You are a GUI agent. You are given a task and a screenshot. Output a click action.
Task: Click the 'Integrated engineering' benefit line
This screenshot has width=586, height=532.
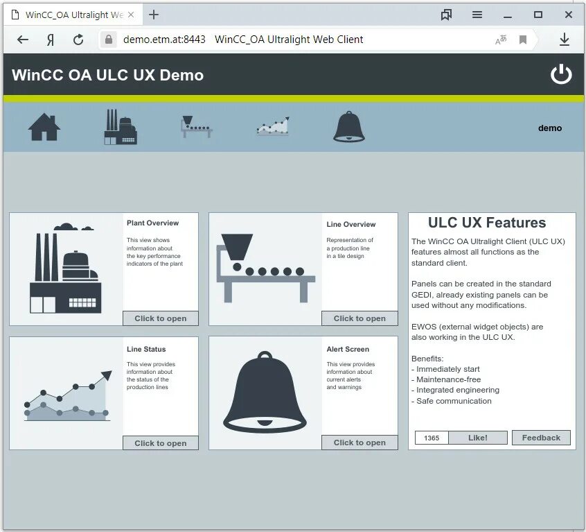tap(455, 390)
